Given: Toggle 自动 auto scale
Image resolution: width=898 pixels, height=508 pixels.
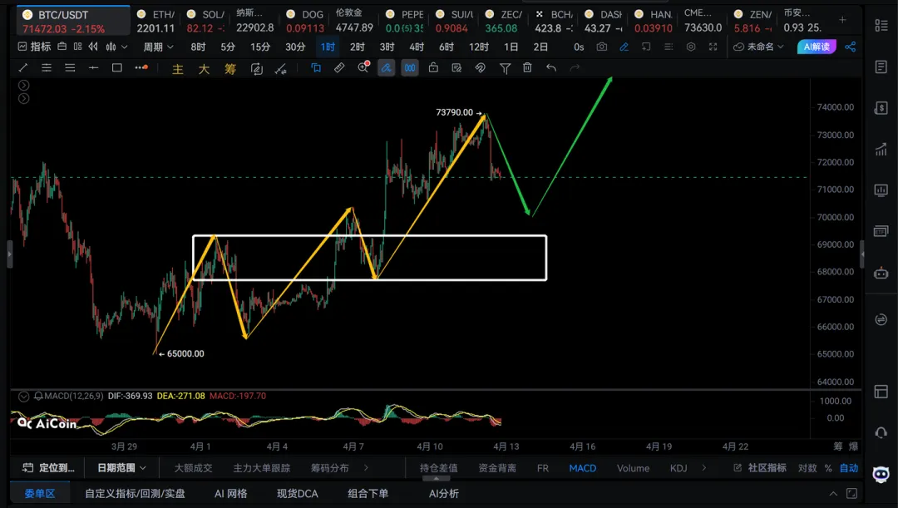Looking at the screenshot, I should (849, 468).
